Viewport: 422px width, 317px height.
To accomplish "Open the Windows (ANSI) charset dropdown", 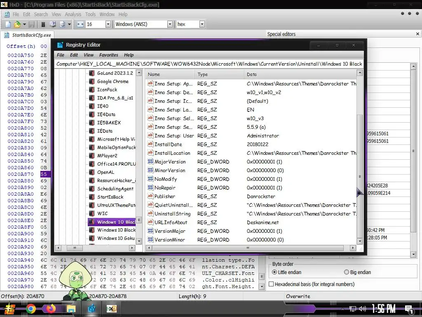I will [x=170, y=24].
